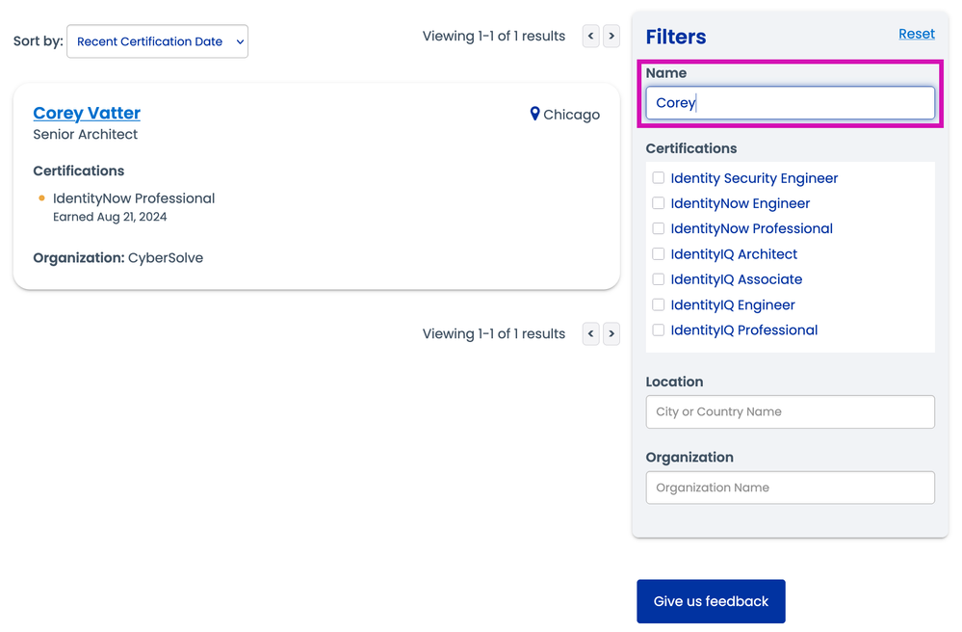
Task: Tick the IdentityNow Professional filter checkbox
Action: 659,228
